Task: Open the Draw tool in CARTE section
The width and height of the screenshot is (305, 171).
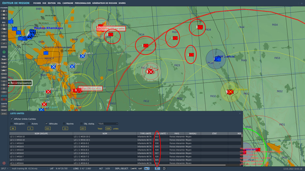Action: click(x=4, y=110)
